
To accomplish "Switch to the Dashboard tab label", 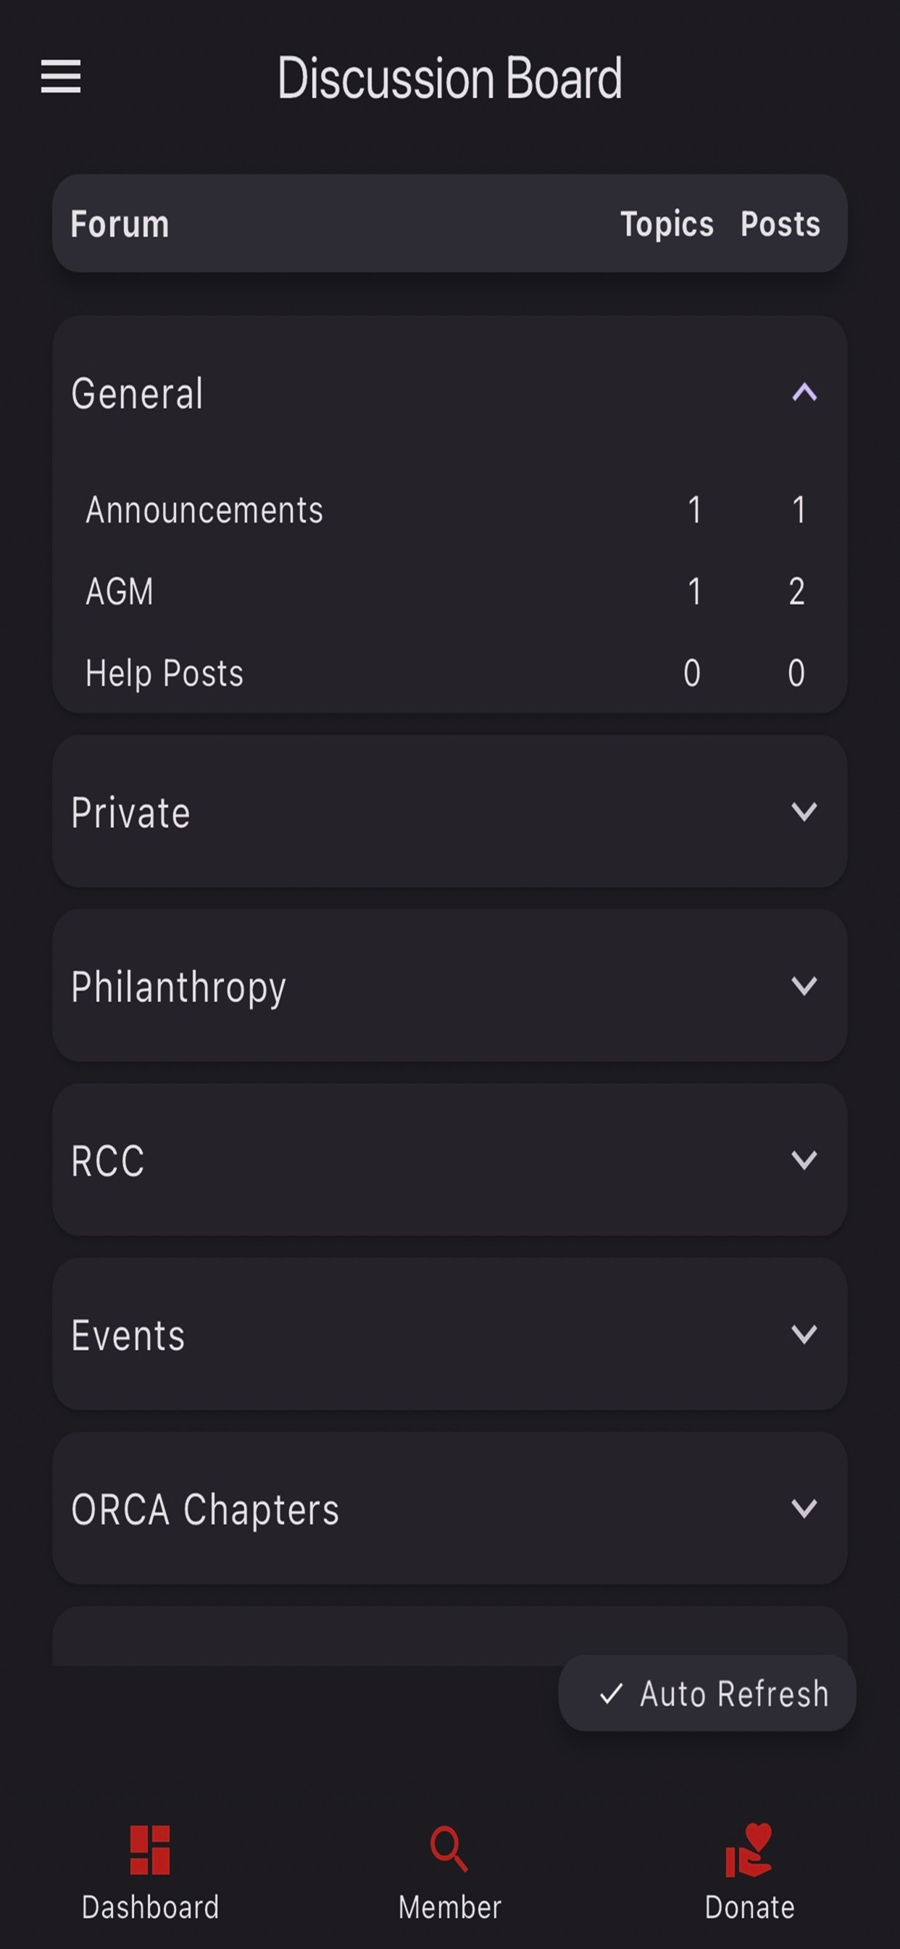I will (150, 1908).
